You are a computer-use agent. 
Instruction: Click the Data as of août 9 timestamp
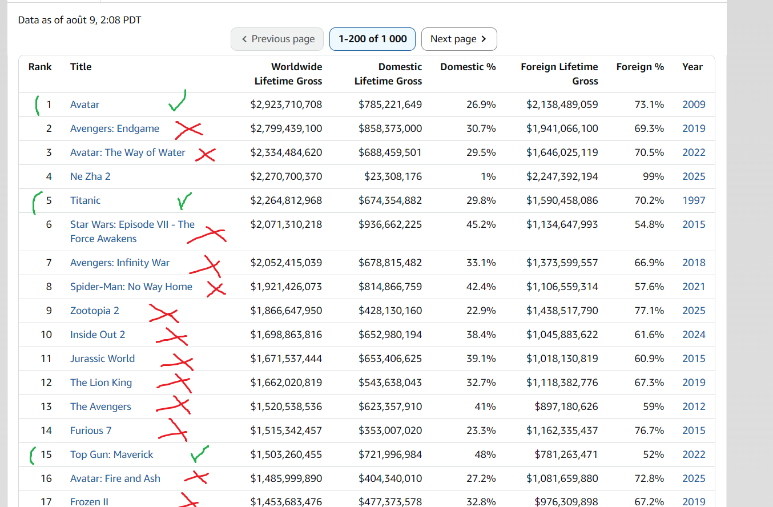(x=79, y=20)
